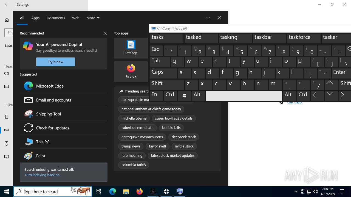
Task: Search trending 'latest stock market updates'
Action: pyautogui.click(x=173, y=155)
